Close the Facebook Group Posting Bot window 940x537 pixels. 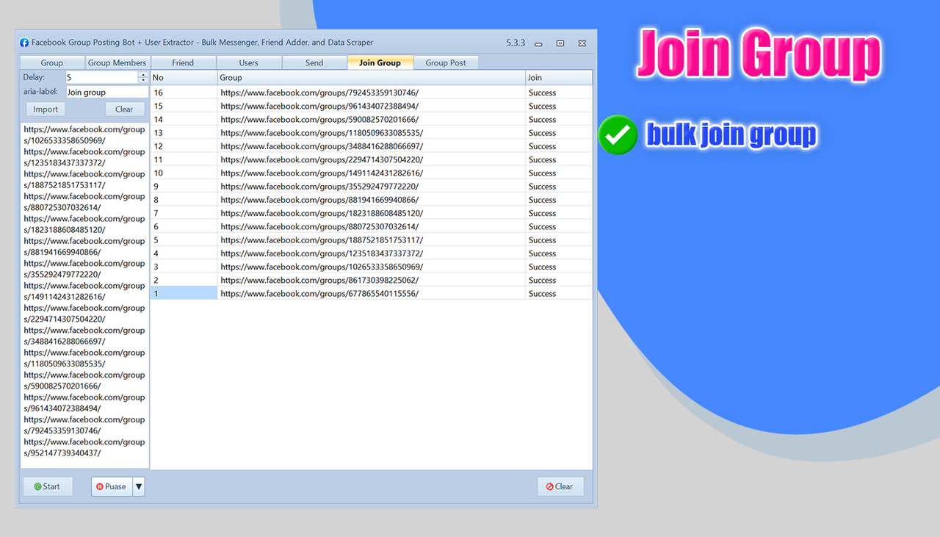click(x=582, y=43)
